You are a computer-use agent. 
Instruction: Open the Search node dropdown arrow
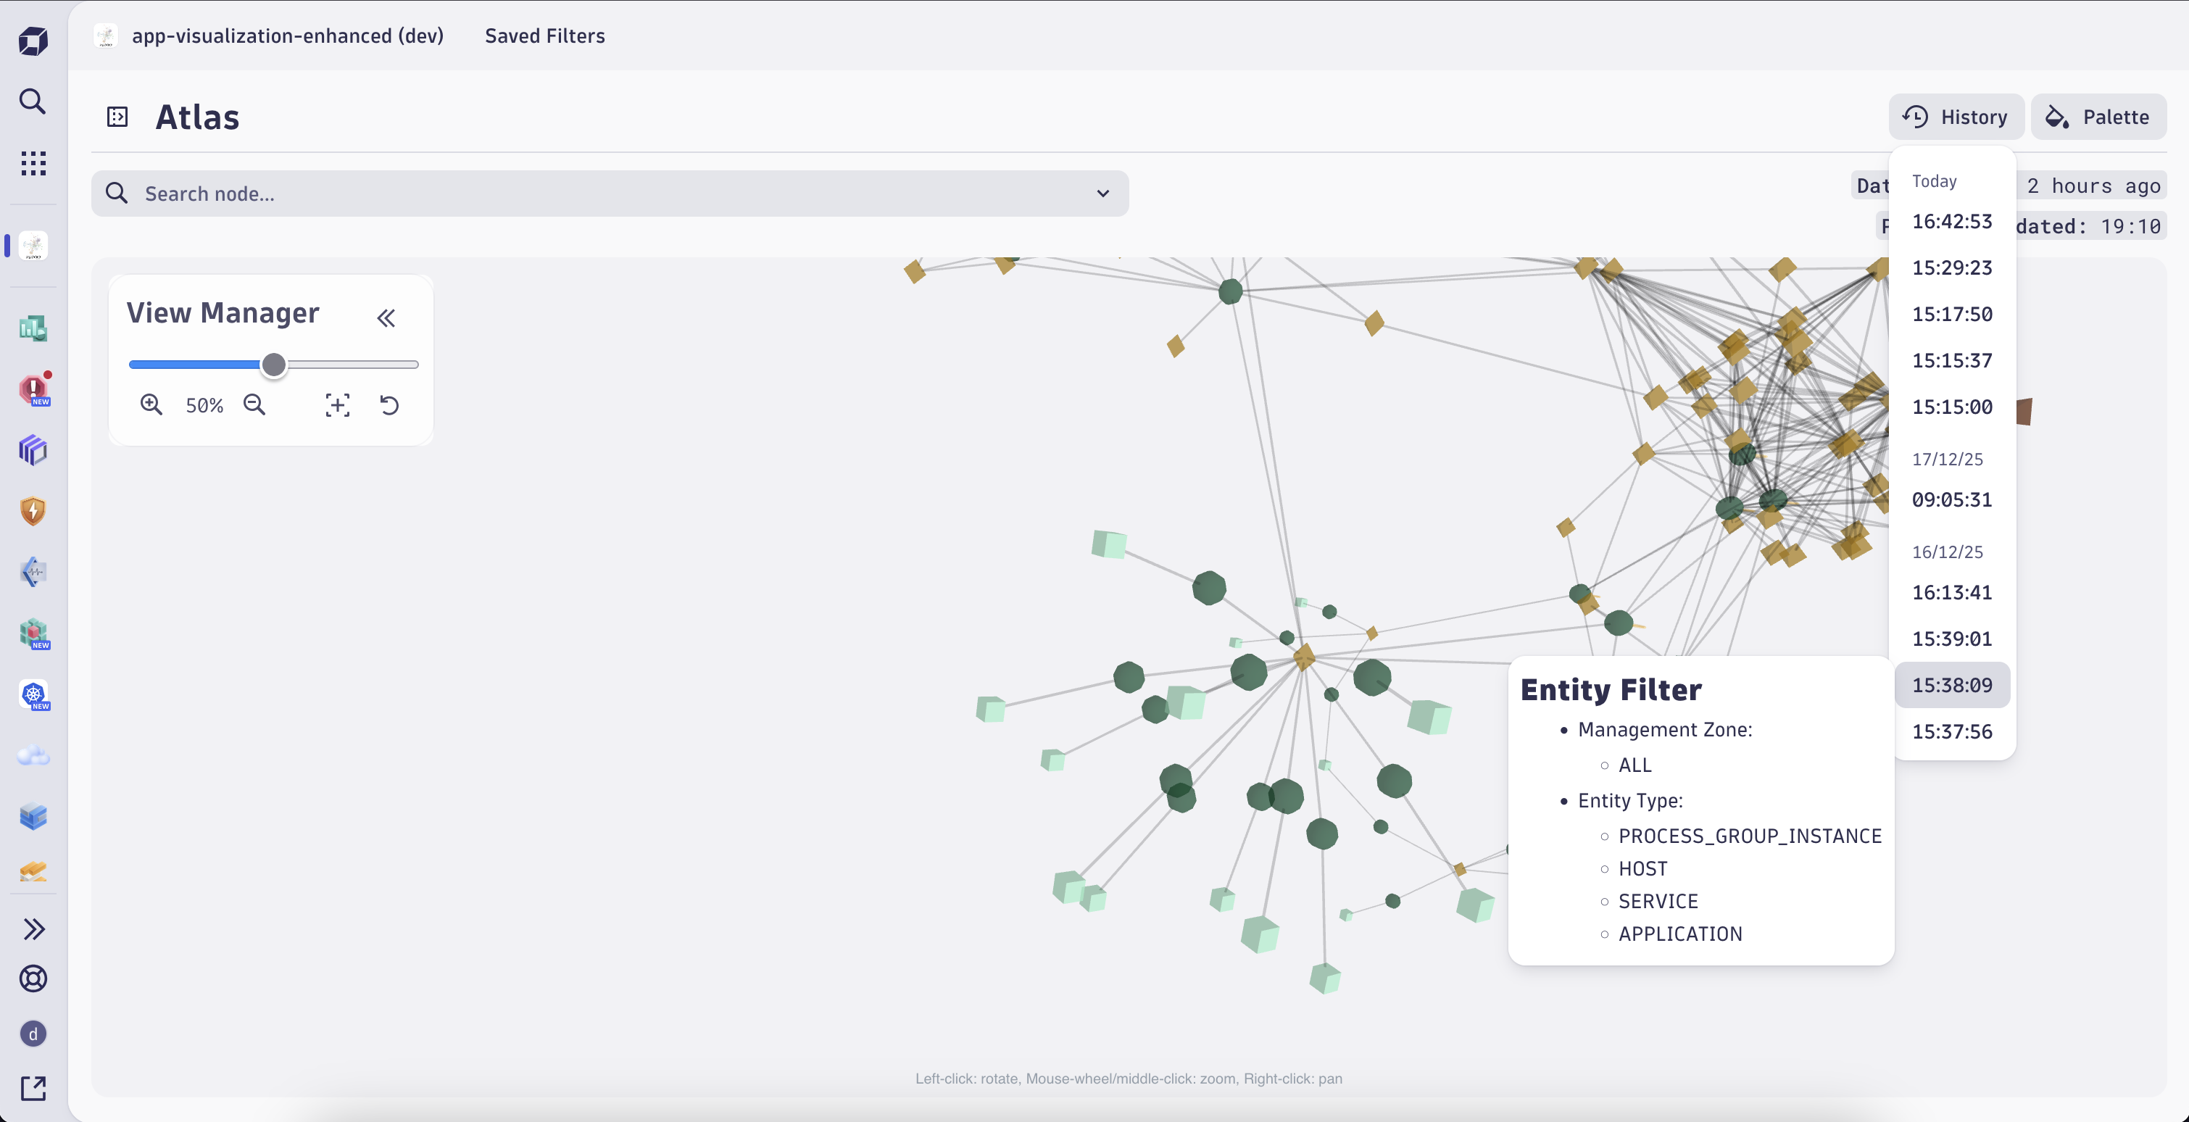pyautogui.click(x=1102, y=194)
